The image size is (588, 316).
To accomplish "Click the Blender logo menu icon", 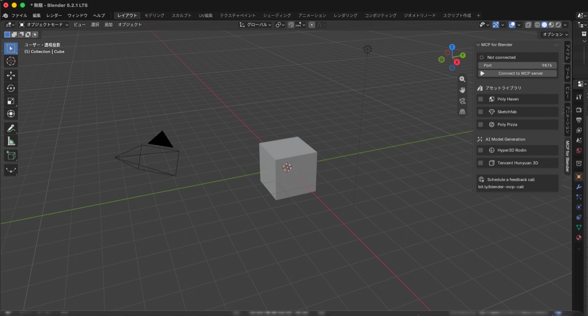I will coord(5,15).
